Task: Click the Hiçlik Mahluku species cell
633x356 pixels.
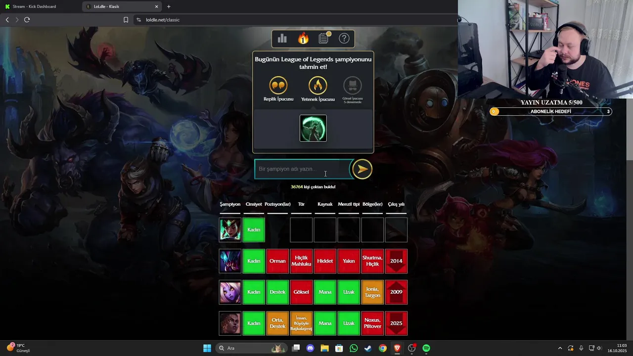Action: point(301,261)
